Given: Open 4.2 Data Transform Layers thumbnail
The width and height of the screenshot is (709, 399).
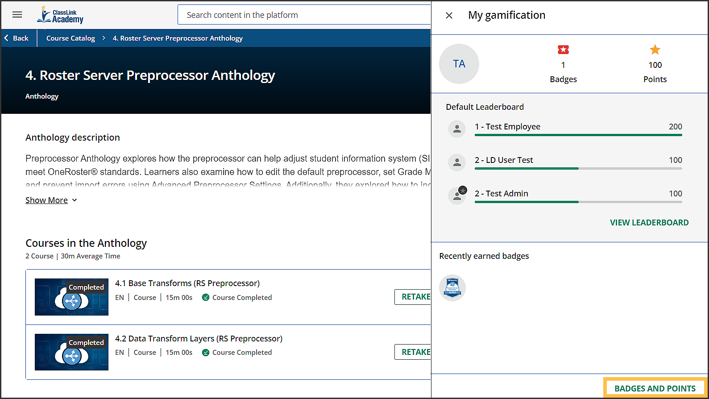Looking at the screenshot, I should click(x=71, y=352).
